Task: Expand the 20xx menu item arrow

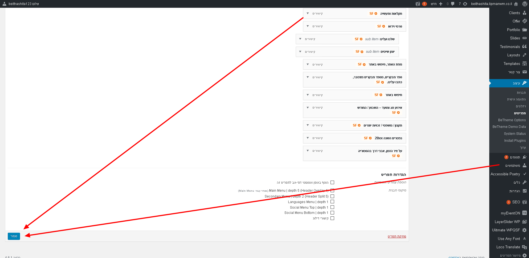Action: [x=308, y=138]
